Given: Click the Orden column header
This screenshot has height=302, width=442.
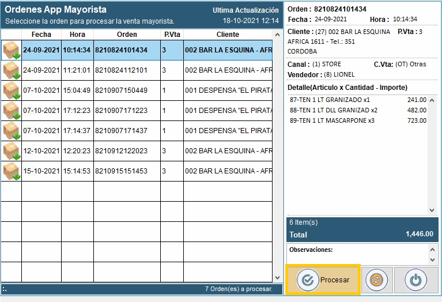Looking at the screenshot, I should click(x=127, y=35).
